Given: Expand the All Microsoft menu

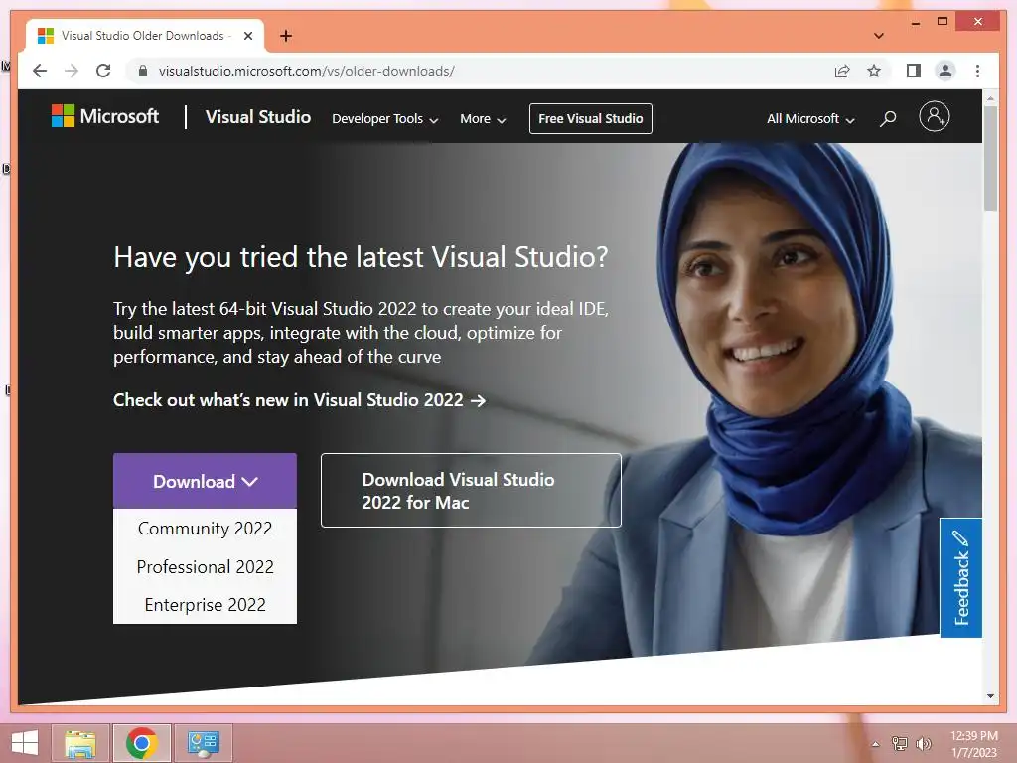Looking at the screenshot, I should [x=810, y=119].
